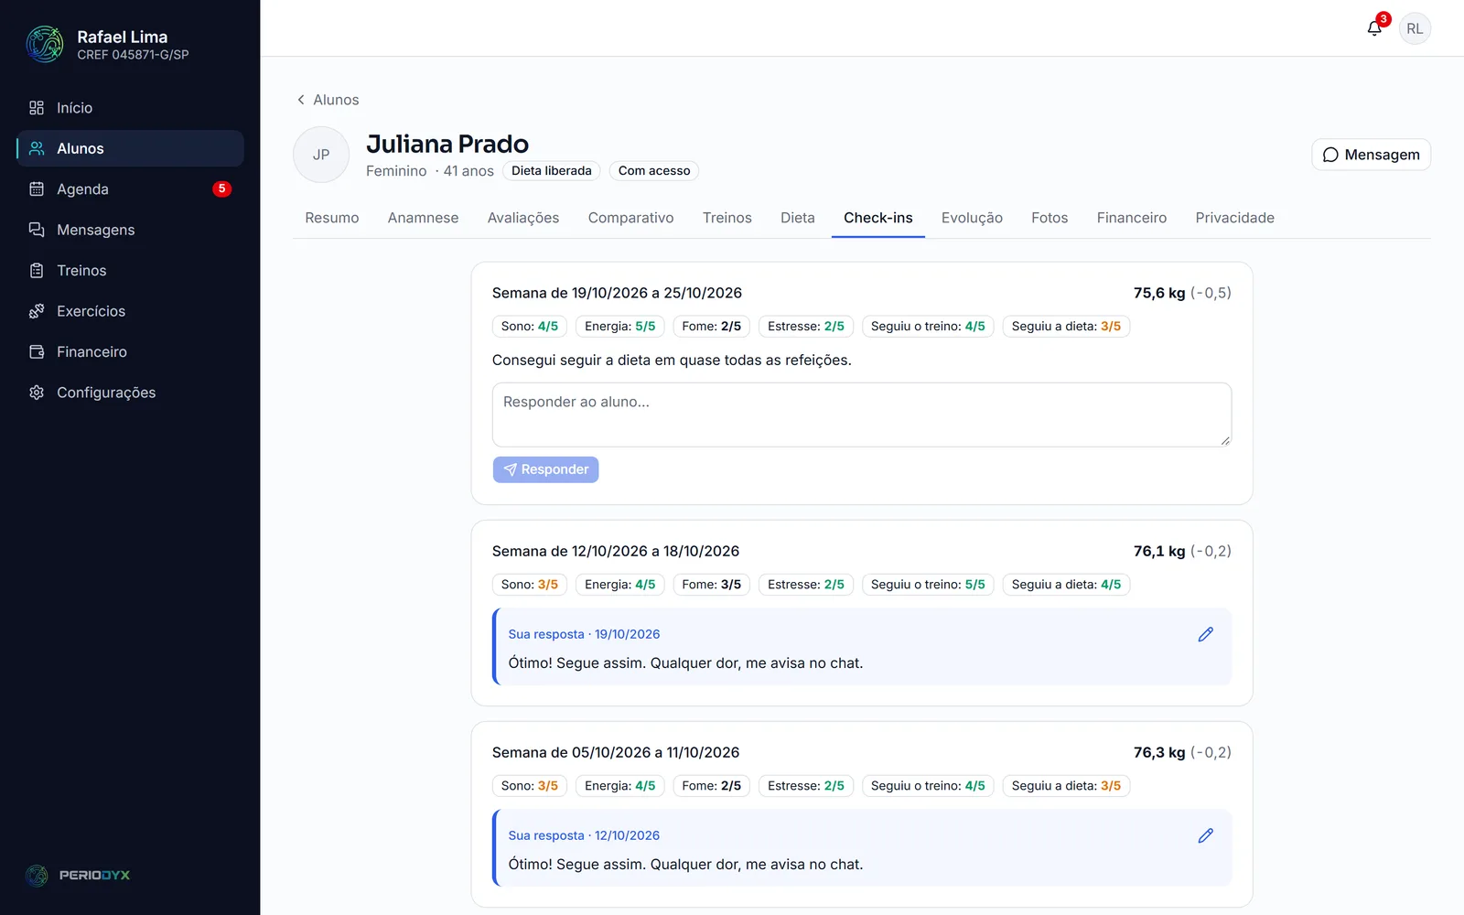Click the profile logo beside Rafael Lima
1464x915 pixels.
point(45,44)
